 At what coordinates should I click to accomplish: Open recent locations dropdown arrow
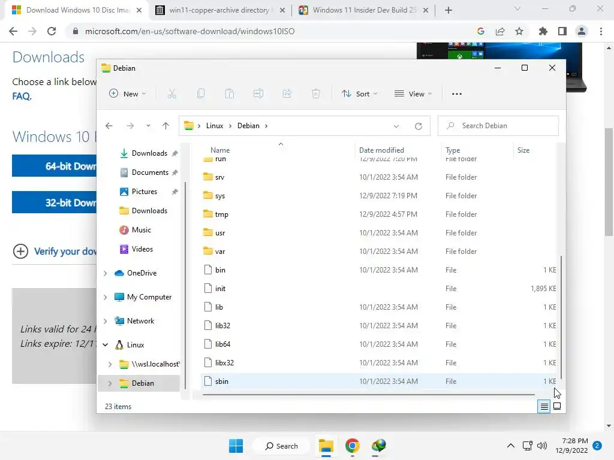148,126
